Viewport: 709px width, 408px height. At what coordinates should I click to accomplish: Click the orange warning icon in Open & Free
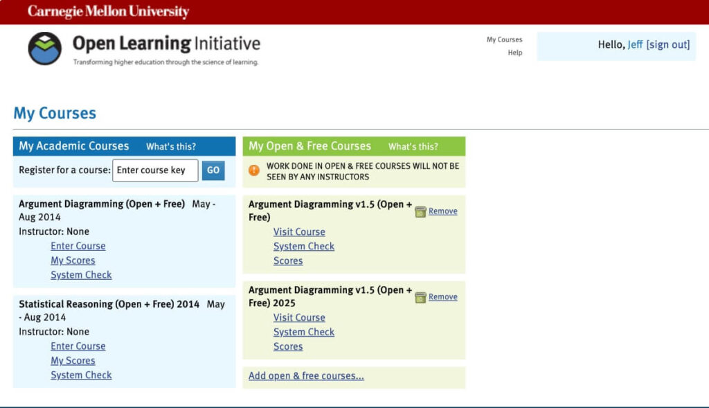coord(254,170)
